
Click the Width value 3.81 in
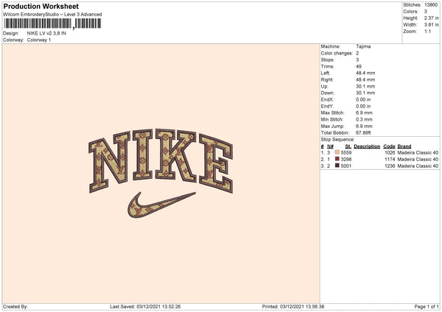click(431, 25)
